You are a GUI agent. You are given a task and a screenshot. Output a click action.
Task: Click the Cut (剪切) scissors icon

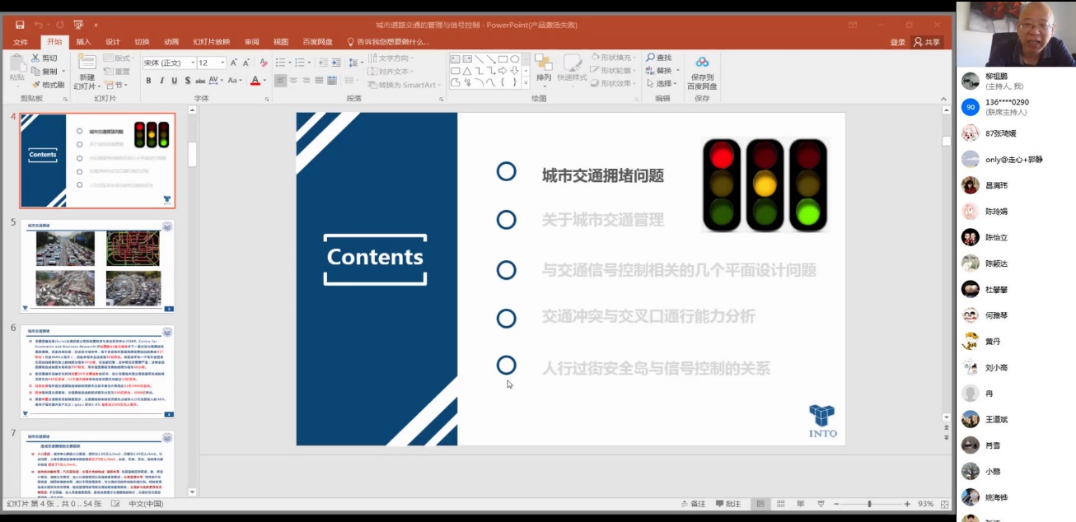coord(36,58)
